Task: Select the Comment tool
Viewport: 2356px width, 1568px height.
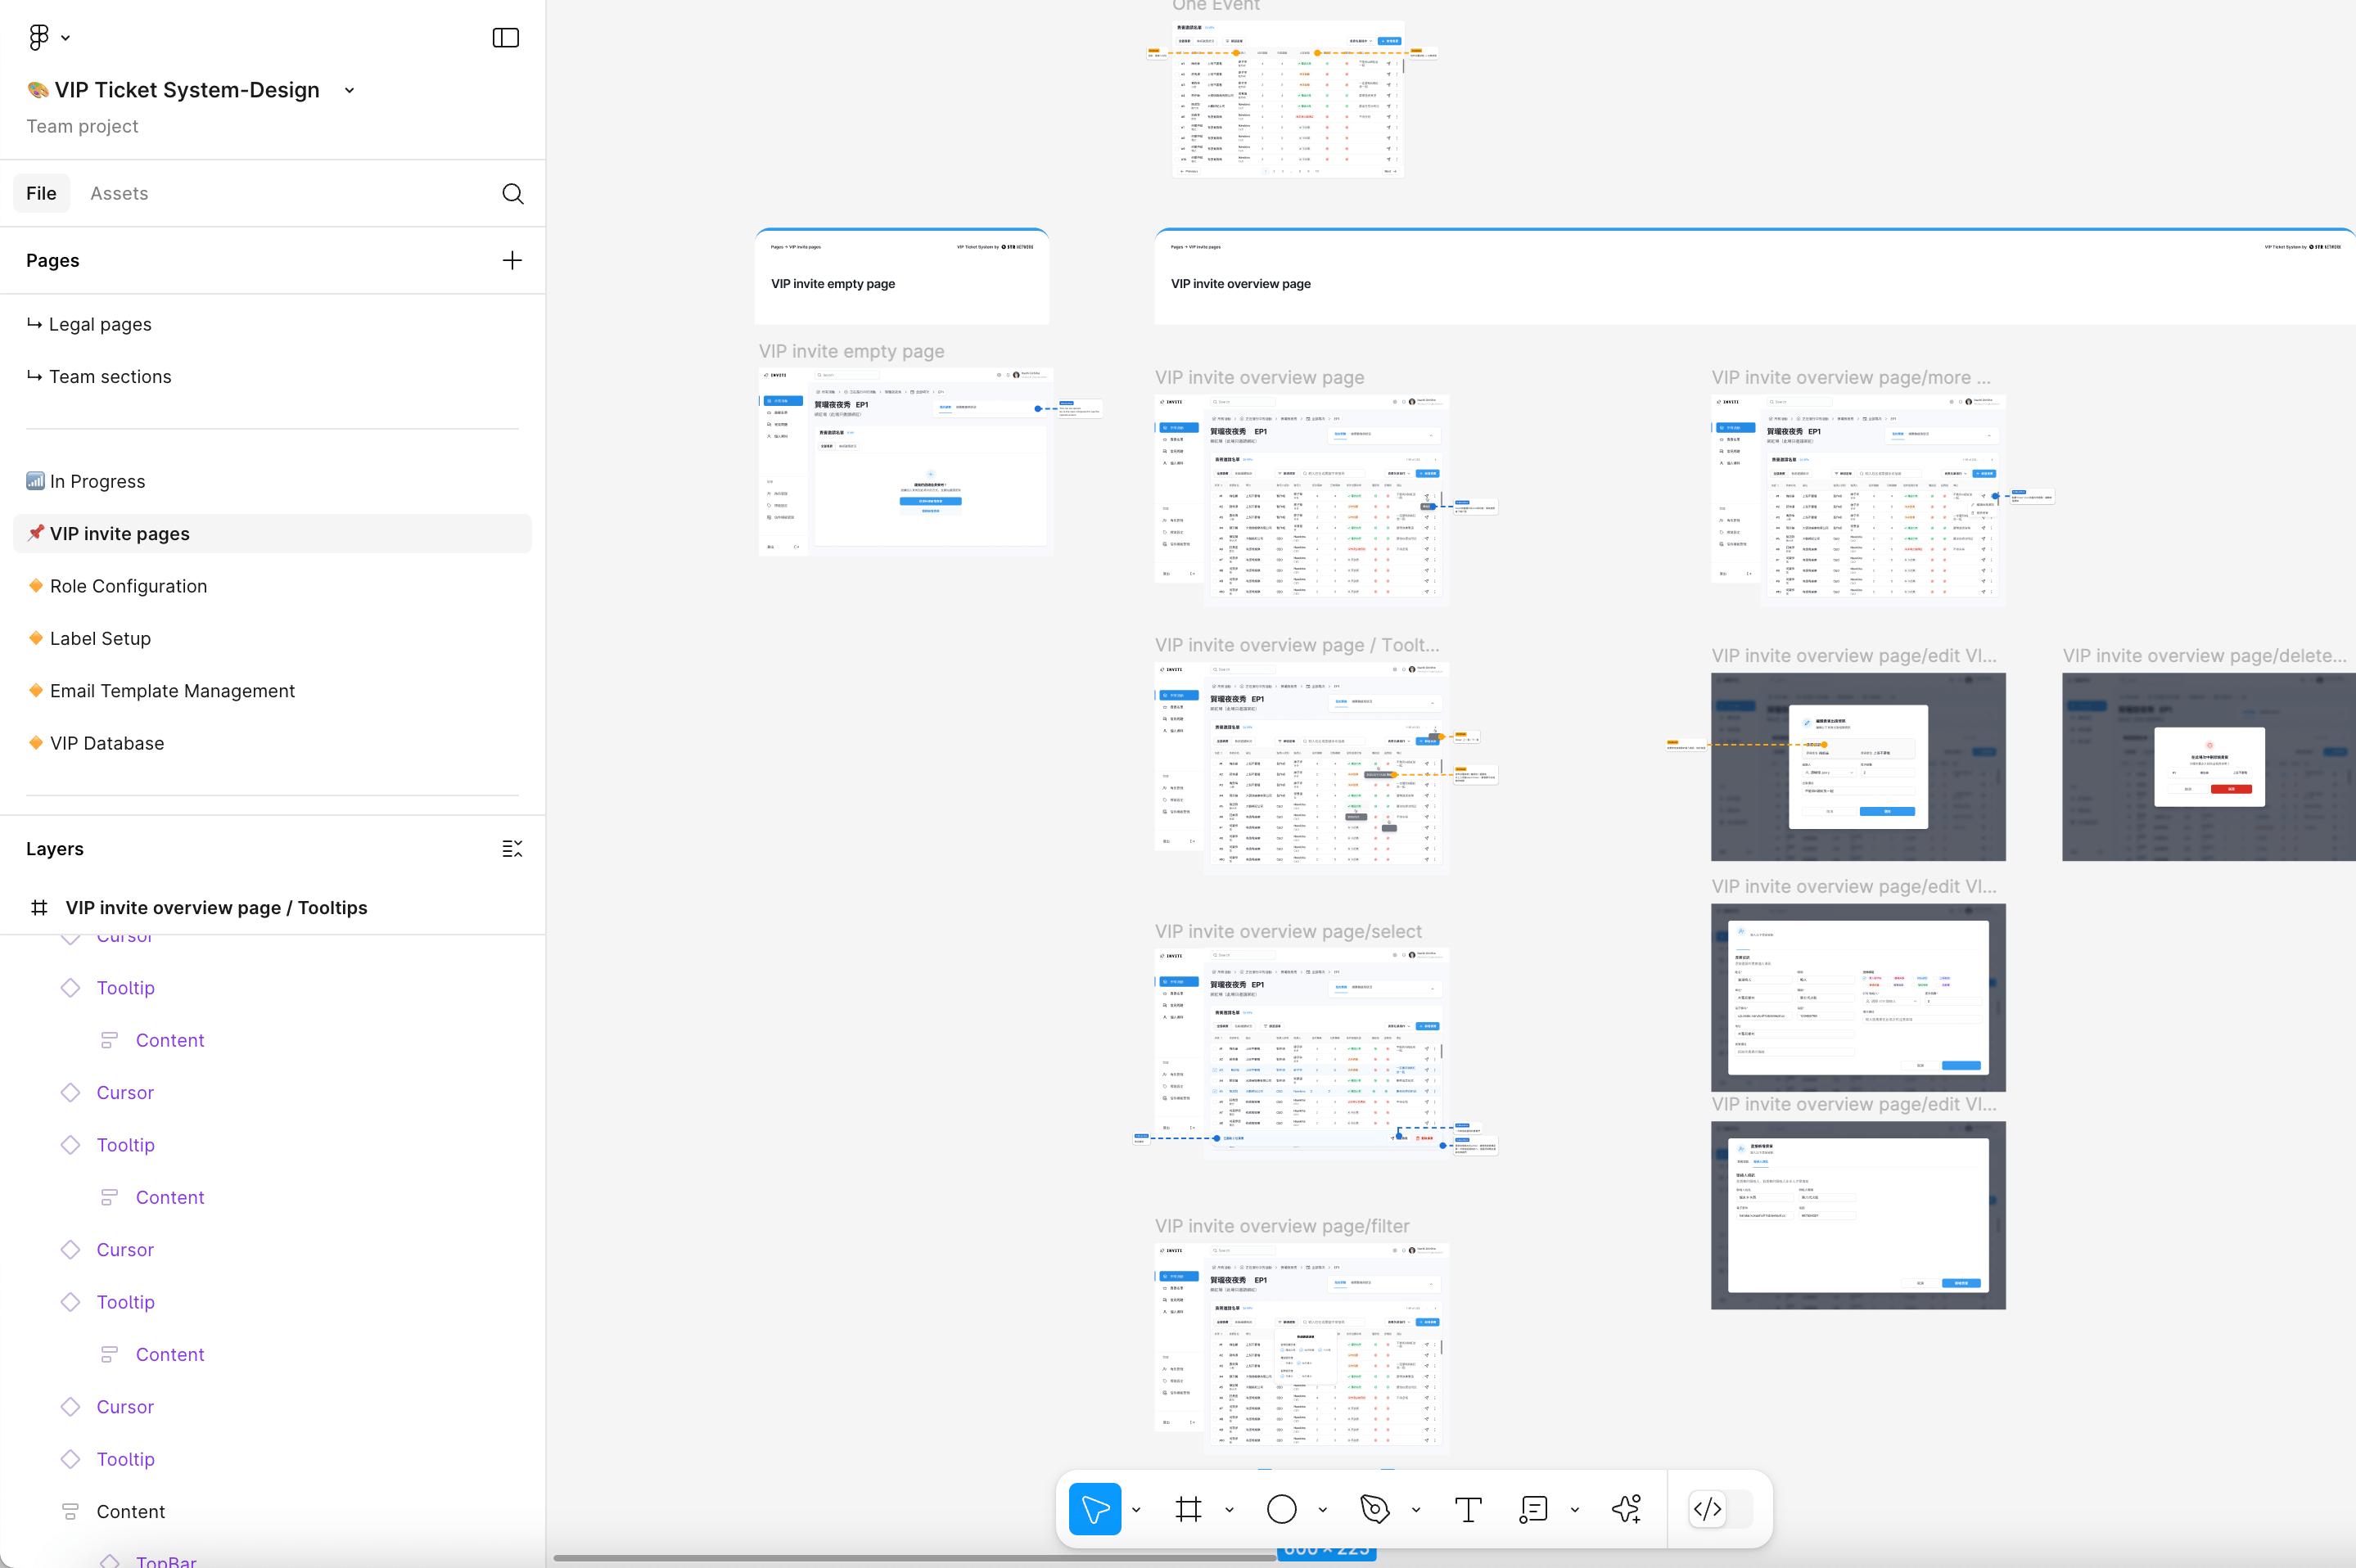Action: tap(1533, 1509)
